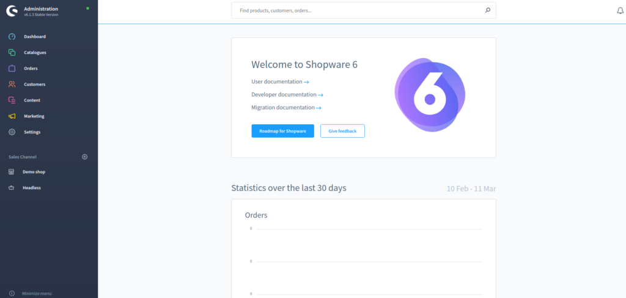626x298 pixels.
Task: Open the Developer documentation link
Action: click(x=287, y=95)
